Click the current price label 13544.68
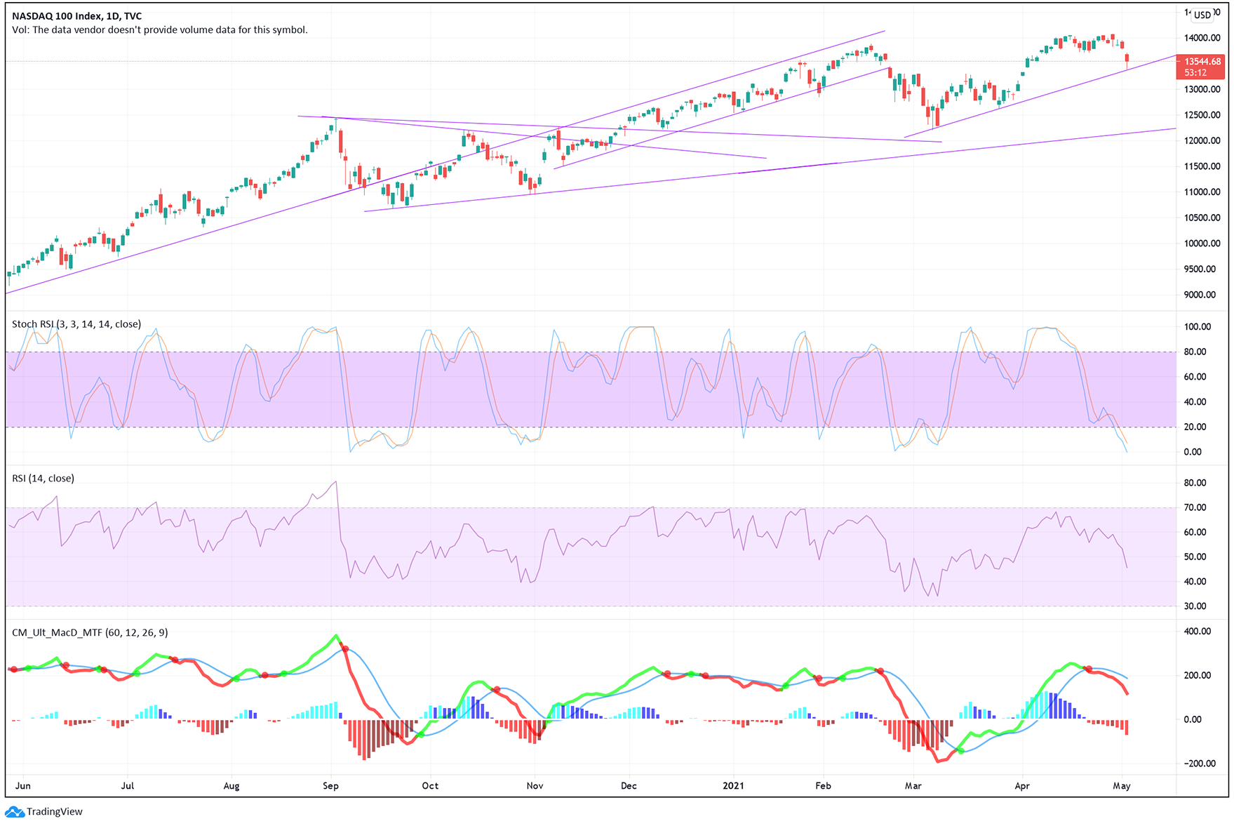Image resolution: width=1234 pixels, height=826 pixels. tap(1202, 62)
